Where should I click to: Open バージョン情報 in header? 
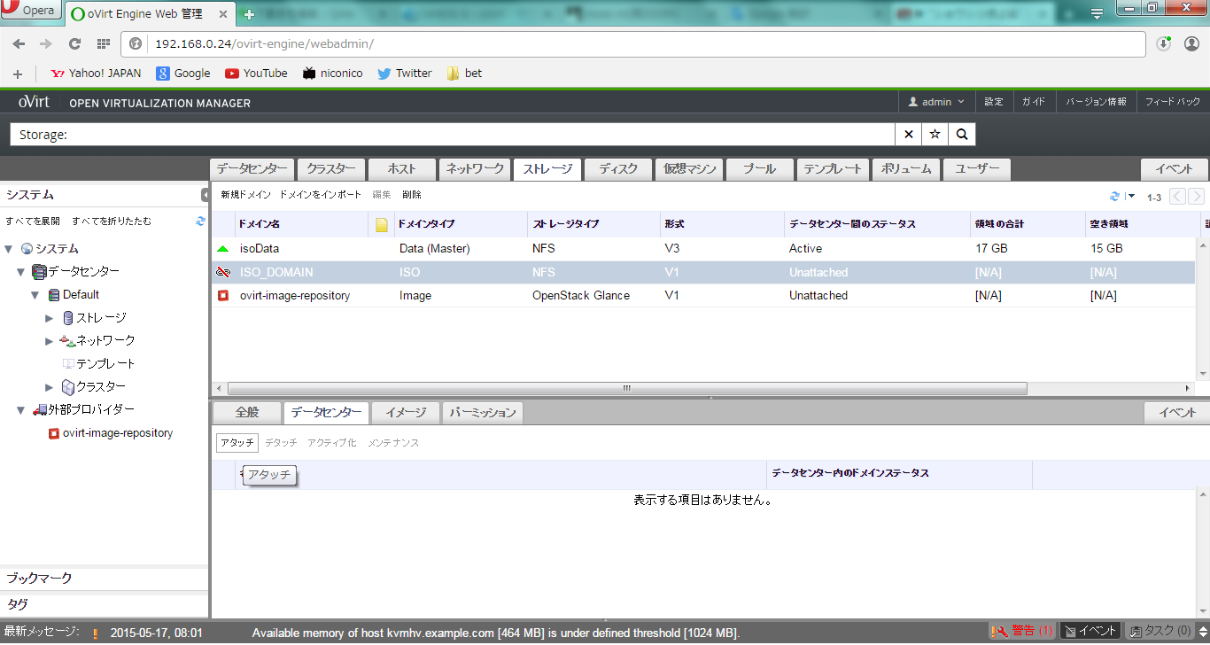tap(1096, 102)
